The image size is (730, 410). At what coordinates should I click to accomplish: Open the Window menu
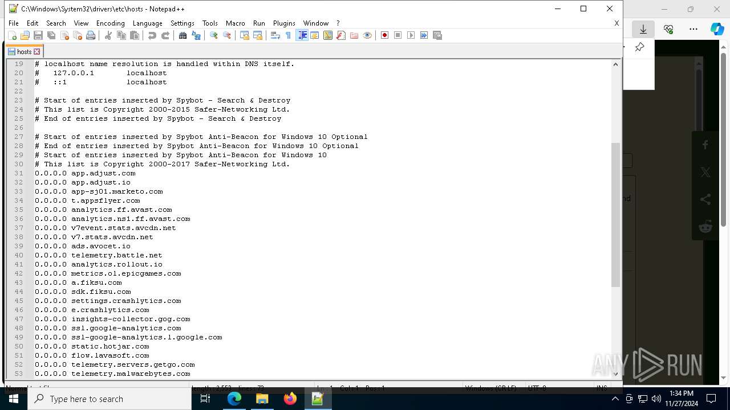pos(316,23)
